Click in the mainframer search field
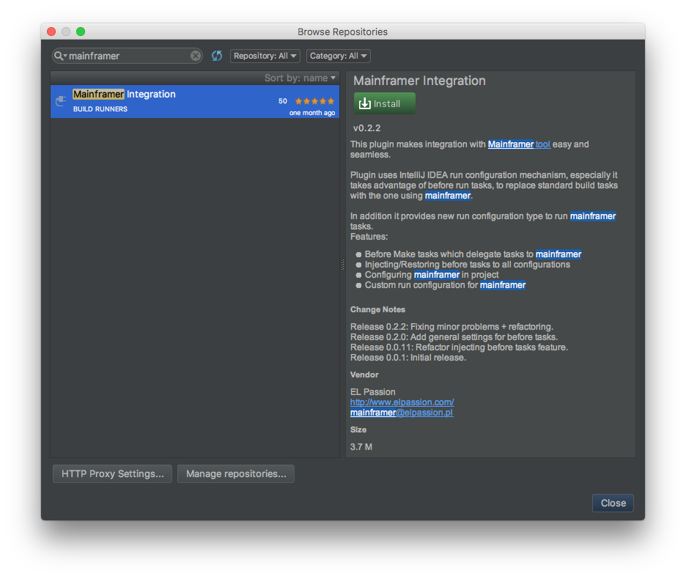Screen dimensions: 686x579 (x=128, y=56)
